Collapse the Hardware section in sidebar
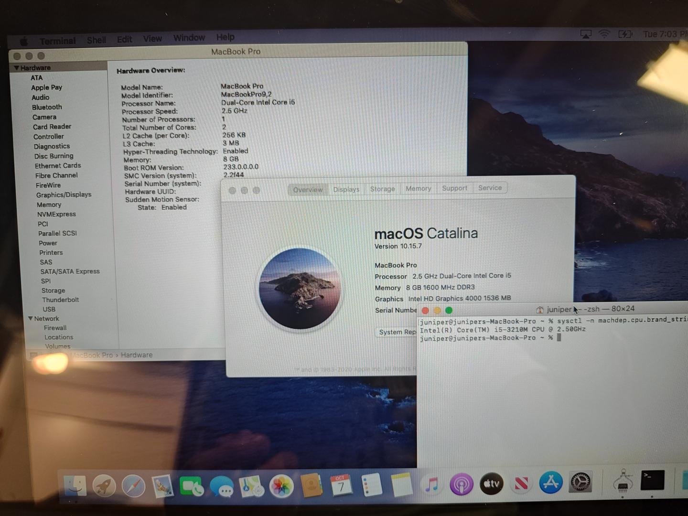This screenshot has width=688, height=516. (x=16, y=68)
